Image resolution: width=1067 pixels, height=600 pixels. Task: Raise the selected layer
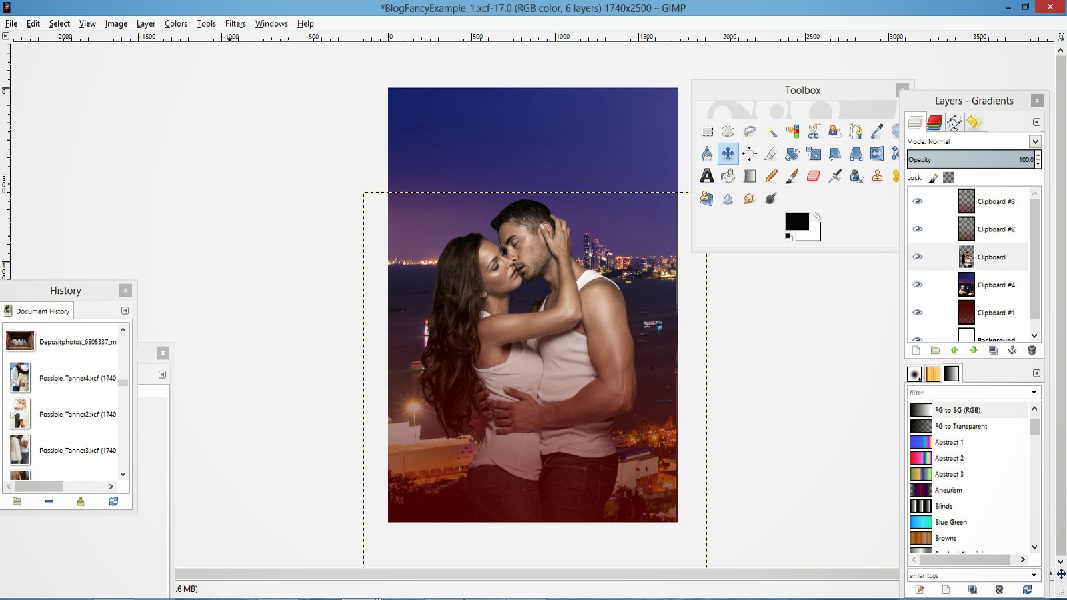tap(954, 351)
